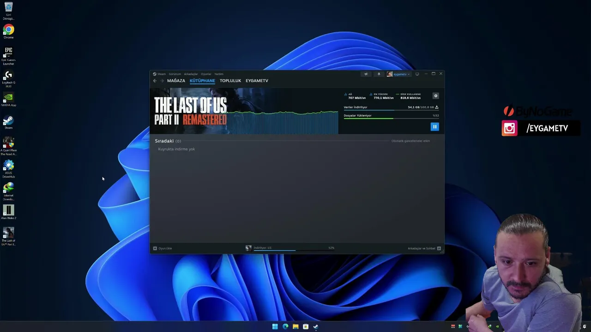The width and height of the screenshot is (591, 332).
Task: Go forward with Steam forward arrow
Action: tap(162, 81)
